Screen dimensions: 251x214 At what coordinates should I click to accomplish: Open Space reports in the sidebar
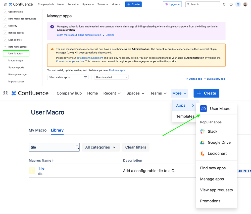(x=16, y=68)
